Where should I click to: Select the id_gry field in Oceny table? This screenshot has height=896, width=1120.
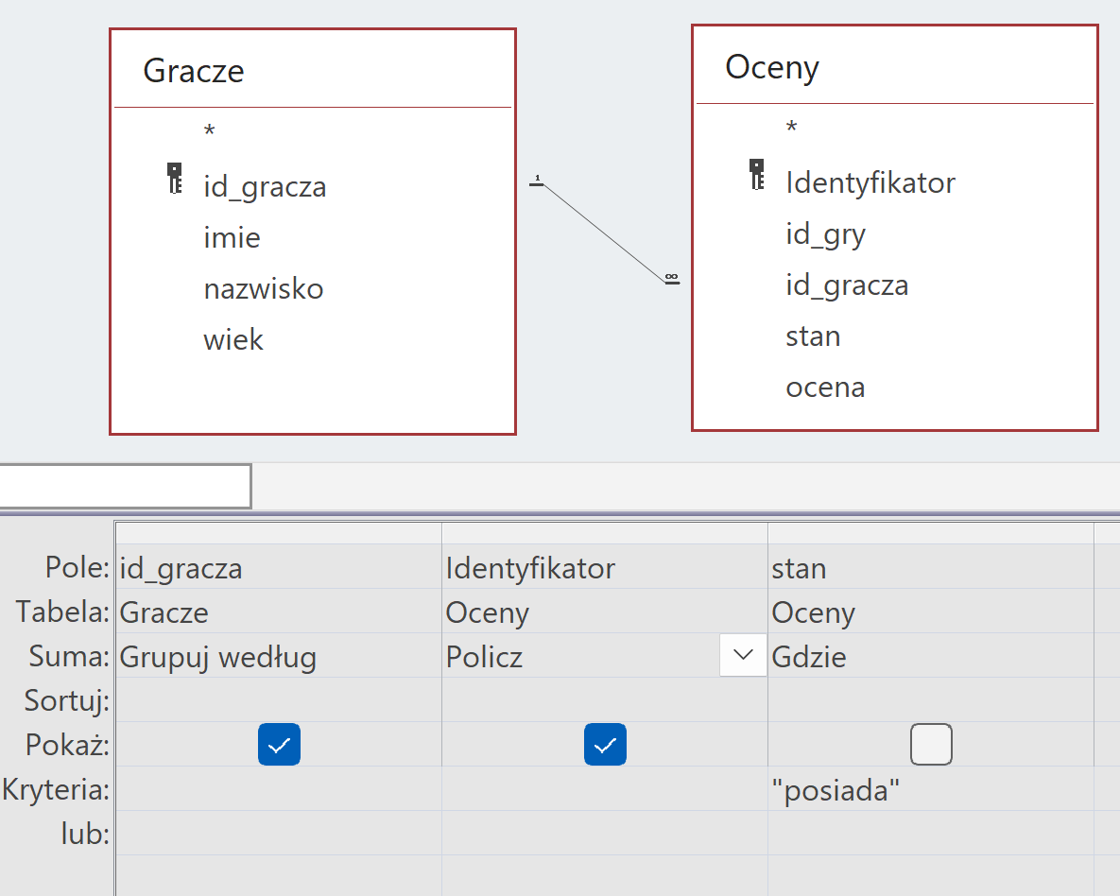tap(826, 234)
